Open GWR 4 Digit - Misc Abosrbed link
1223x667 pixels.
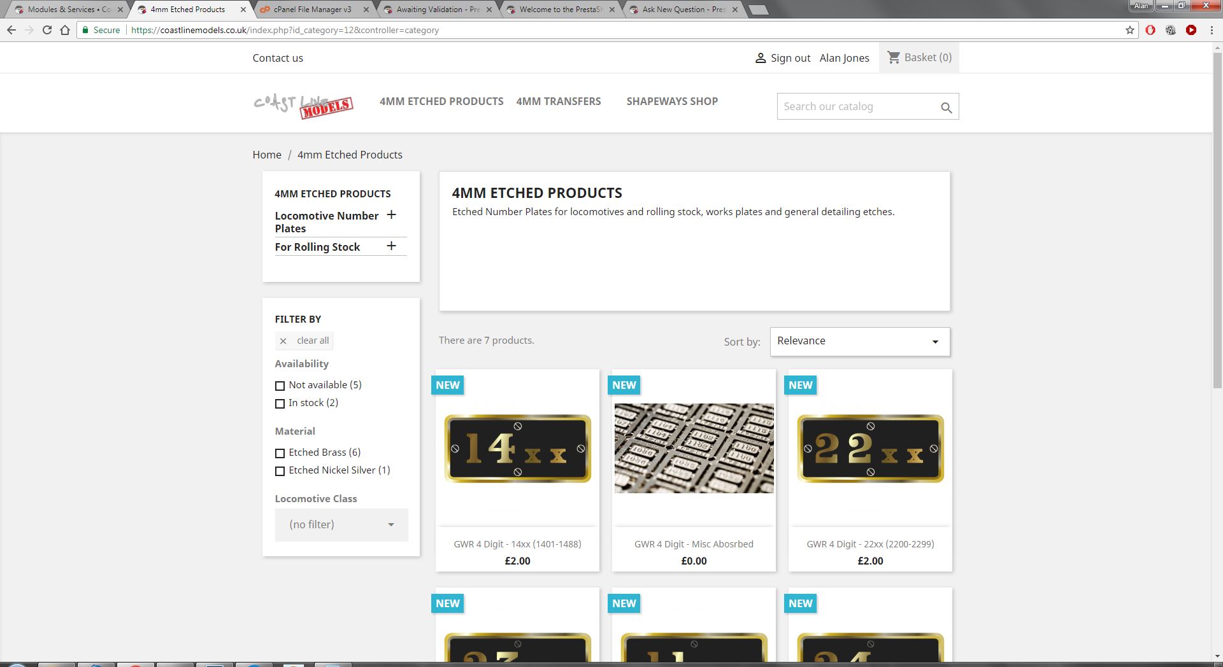pos(694,544)
